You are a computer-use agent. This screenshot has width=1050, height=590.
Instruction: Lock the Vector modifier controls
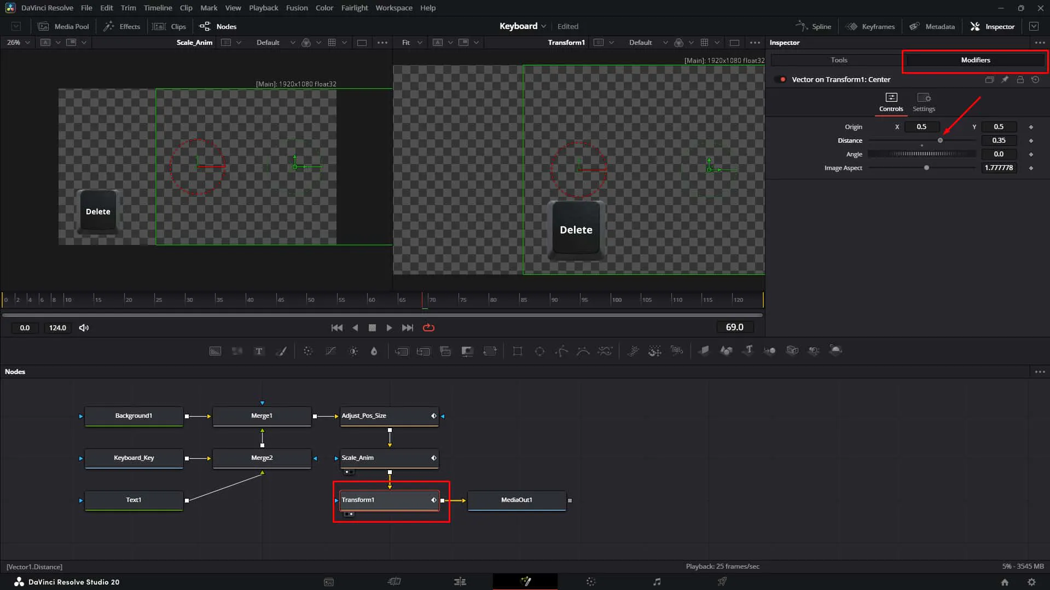tap(1020, 79)
